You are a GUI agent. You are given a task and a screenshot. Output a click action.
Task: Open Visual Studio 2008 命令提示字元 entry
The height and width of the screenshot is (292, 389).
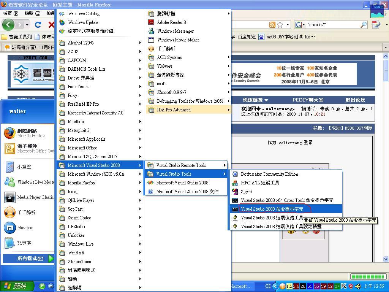point(285,209)
